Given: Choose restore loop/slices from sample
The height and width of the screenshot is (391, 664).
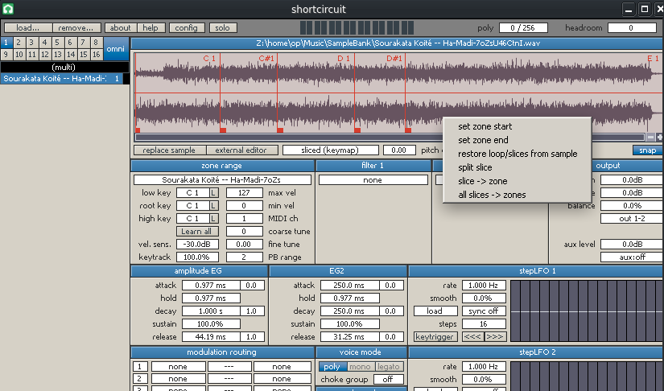Looking at the screenshot, I should click(x=517, y=154).
